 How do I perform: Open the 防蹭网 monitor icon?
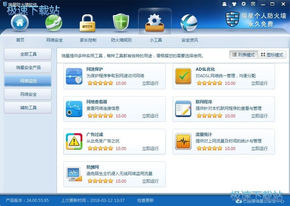[74, 174]
